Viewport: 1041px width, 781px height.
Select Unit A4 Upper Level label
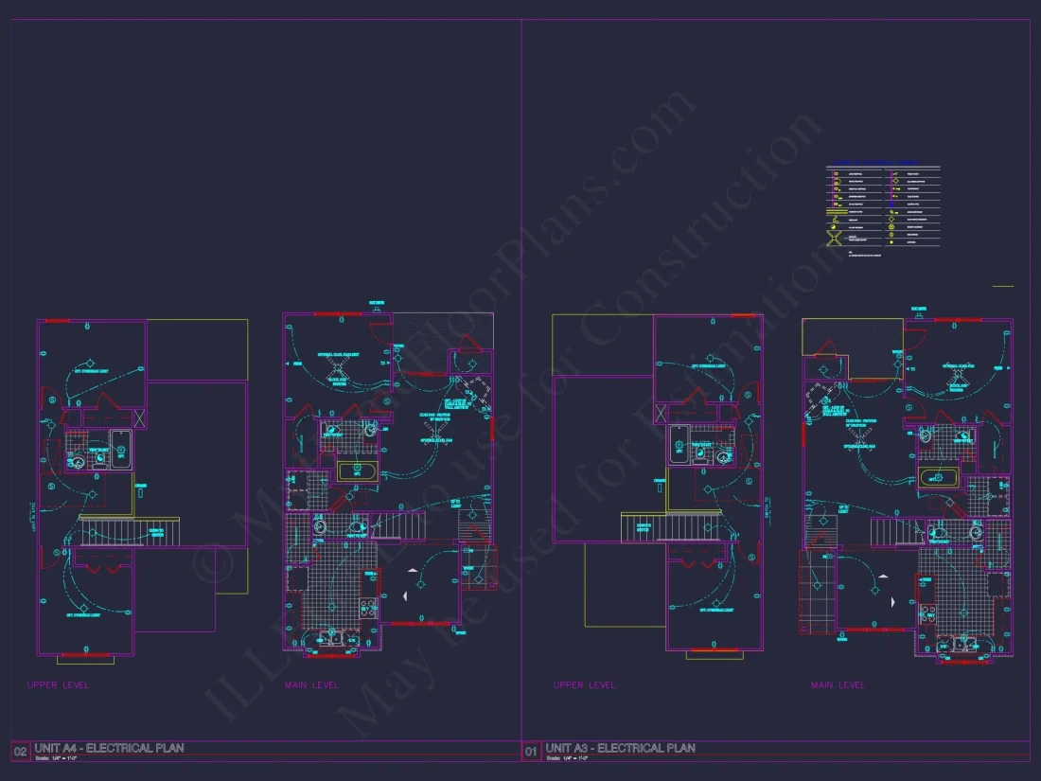pyautogui.click(x=58, y=684)
